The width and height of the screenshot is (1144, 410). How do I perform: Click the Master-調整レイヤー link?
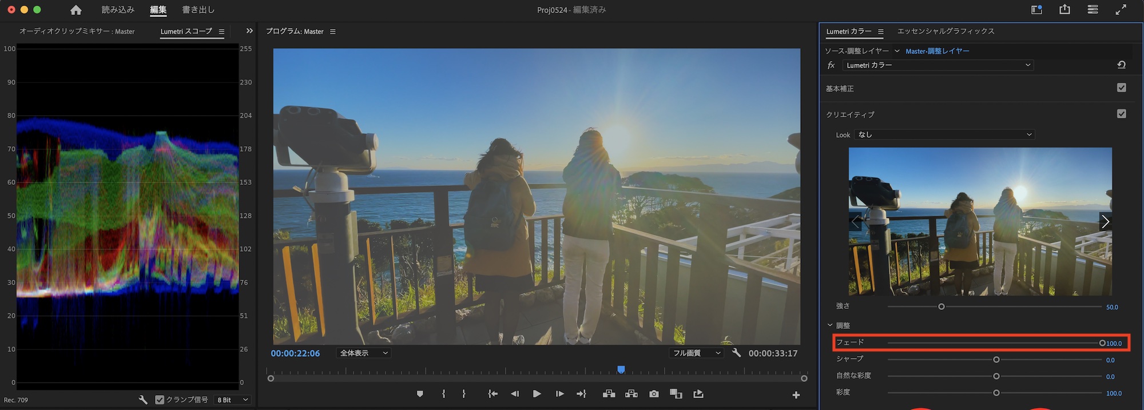[x=938, y=51]
